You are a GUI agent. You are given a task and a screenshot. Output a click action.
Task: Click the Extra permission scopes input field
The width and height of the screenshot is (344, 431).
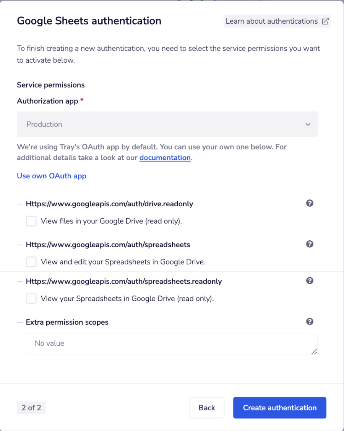(x=171, y=344)
